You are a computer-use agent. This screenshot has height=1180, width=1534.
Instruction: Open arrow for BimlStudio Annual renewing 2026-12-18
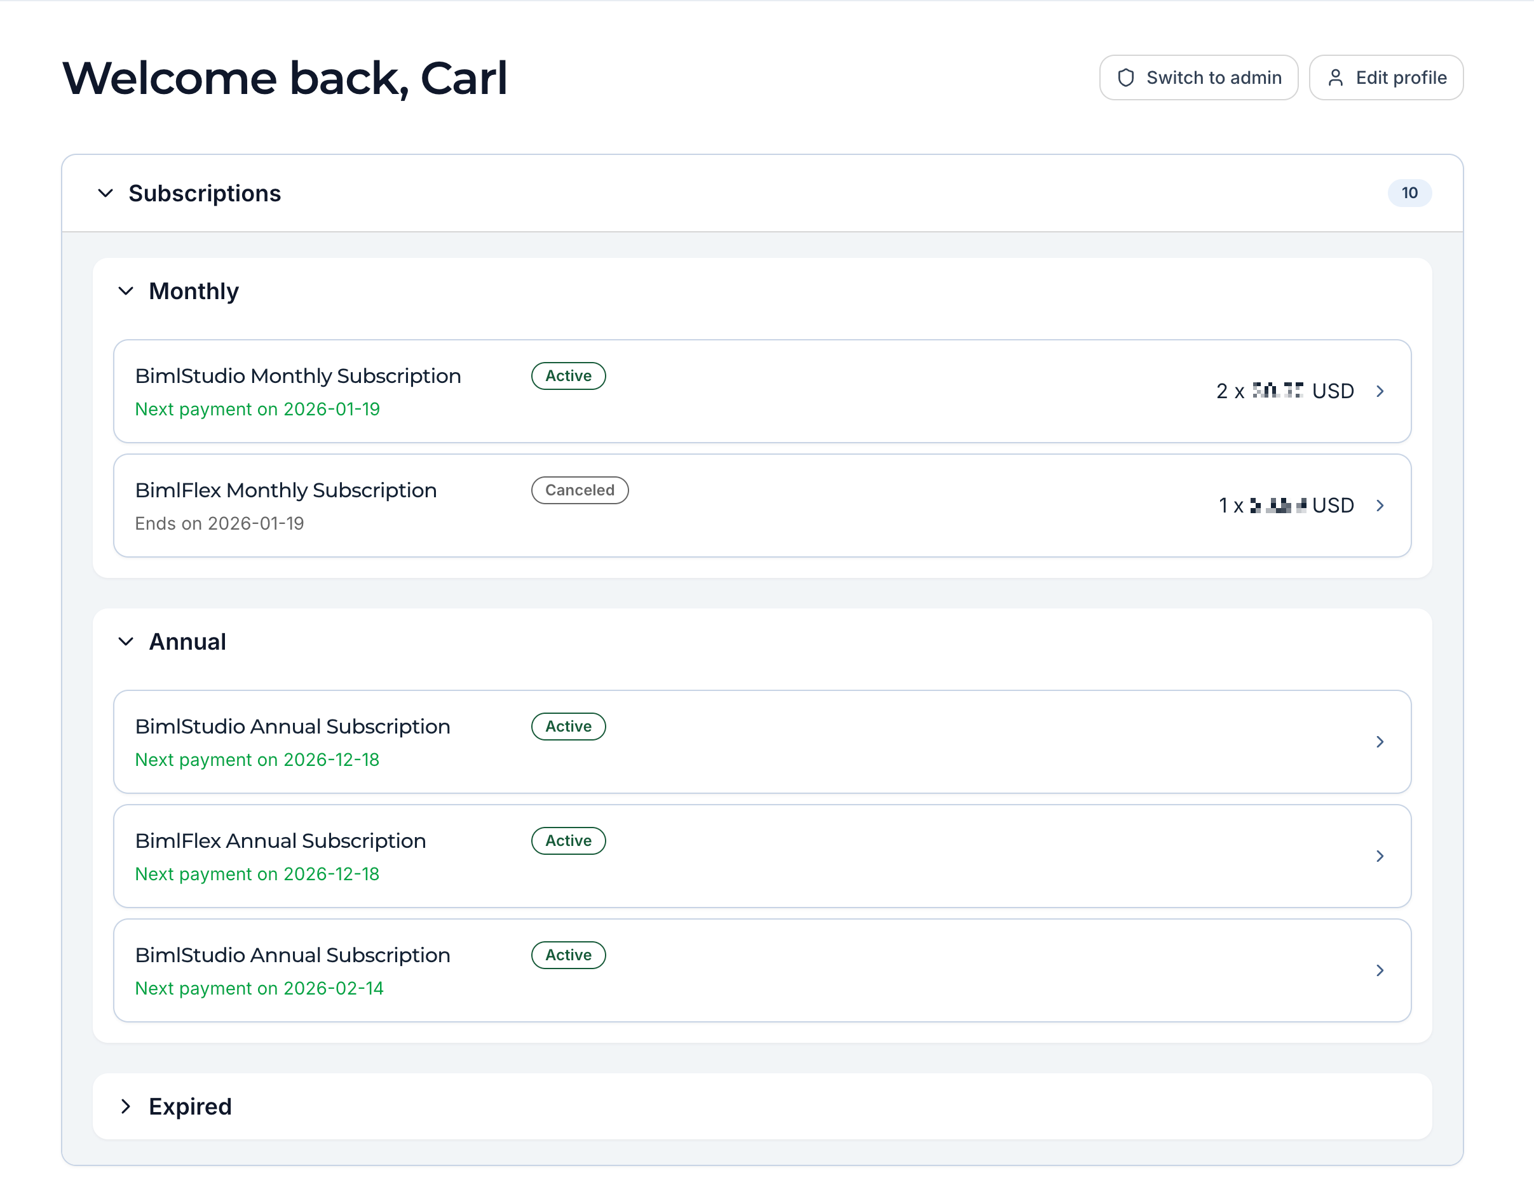click(x=1380, y=741)
